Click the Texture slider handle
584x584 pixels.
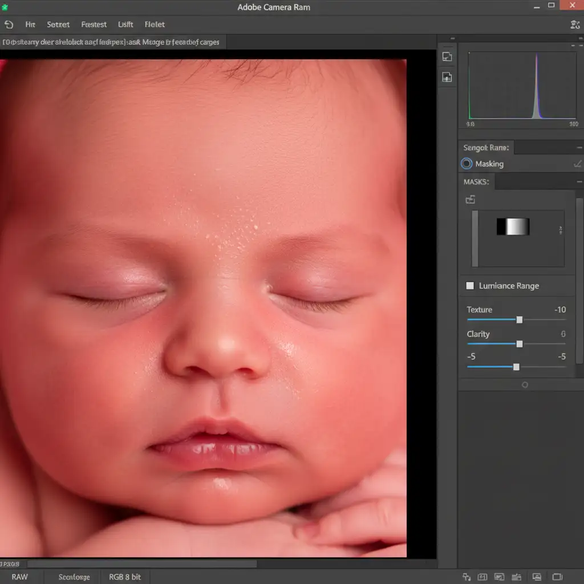pyautogui.click(x=519, y=320)
